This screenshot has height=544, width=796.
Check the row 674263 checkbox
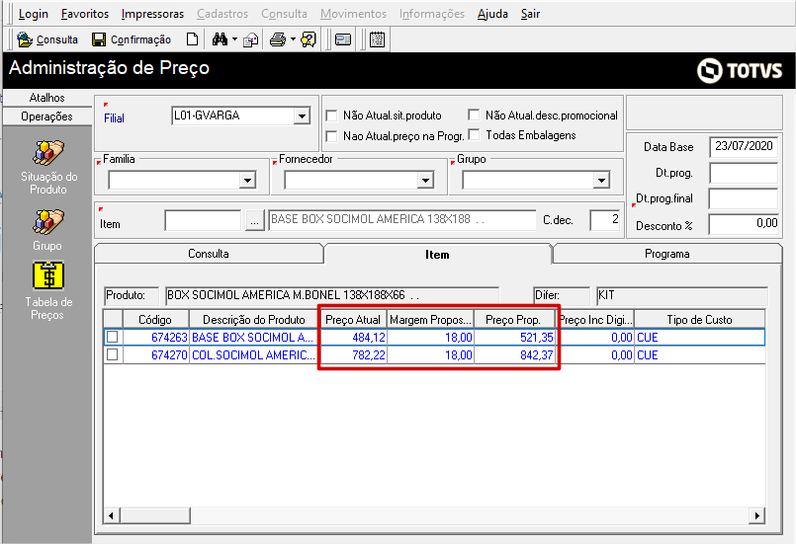point(113,337)
